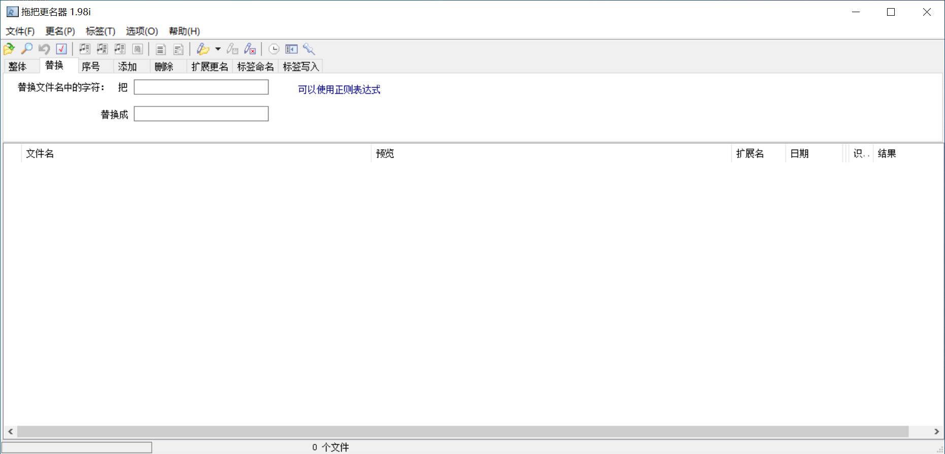Click the third music-note tag icon

pos(120,49)
